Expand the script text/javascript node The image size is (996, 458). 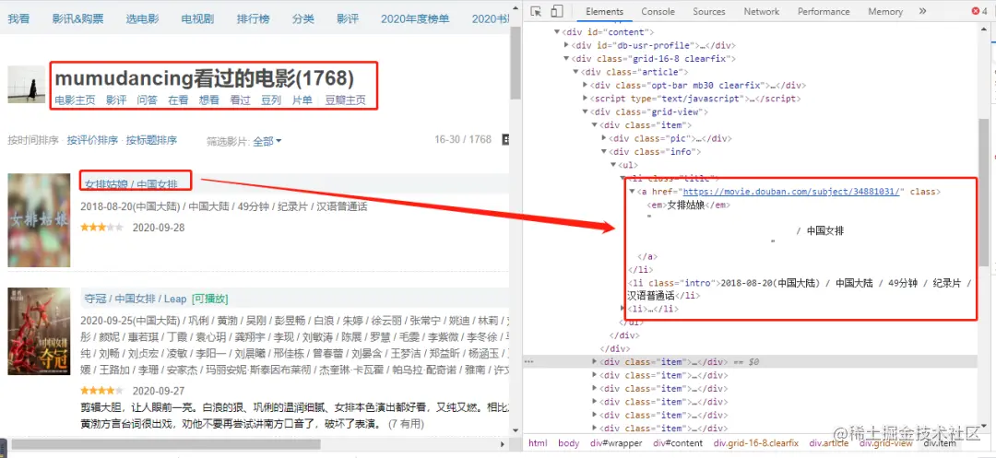pos(585,99)
